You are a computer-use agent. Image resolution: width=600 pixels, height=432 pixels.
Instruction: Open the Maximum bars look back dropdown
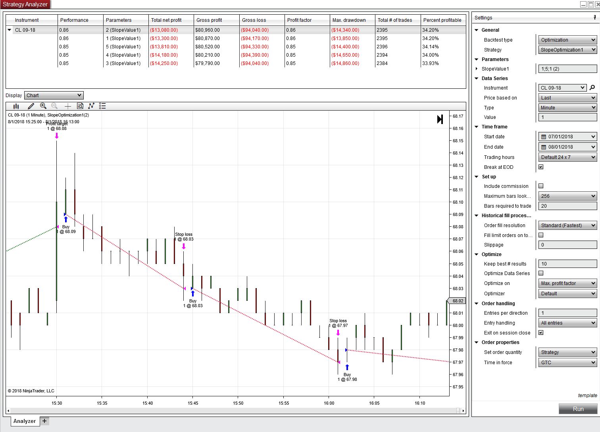568,196
